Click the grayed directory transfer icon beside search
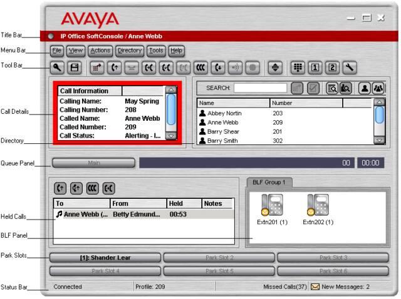Viewport: 401px width, 299px height. tap(297, 88)
